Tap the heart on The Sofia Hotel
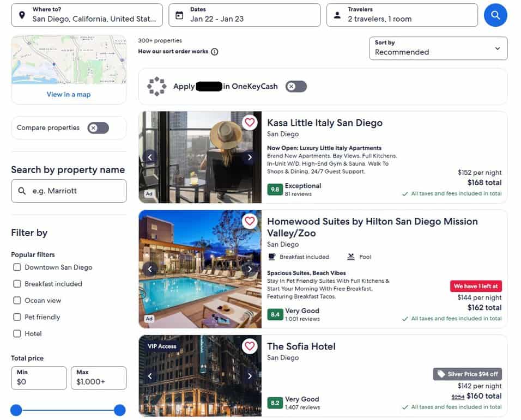Image resolution: width=521 pixels, height=420 pixels. (250, 346)
